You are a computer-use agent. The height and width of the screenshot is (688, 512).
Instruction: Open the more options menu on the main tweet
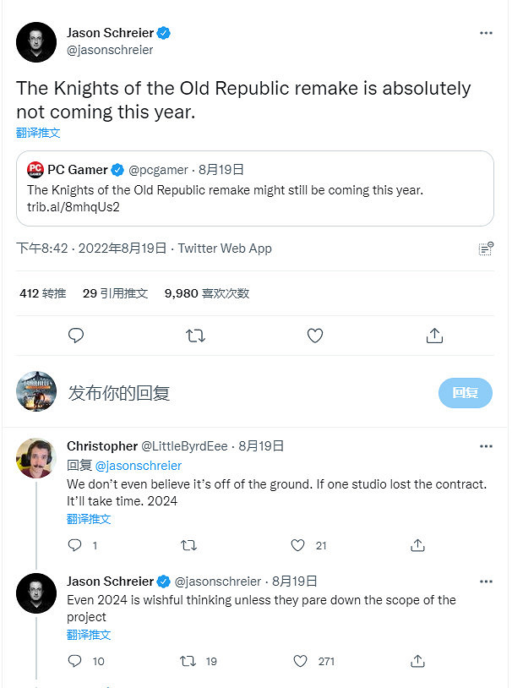[x=486, y=32]
